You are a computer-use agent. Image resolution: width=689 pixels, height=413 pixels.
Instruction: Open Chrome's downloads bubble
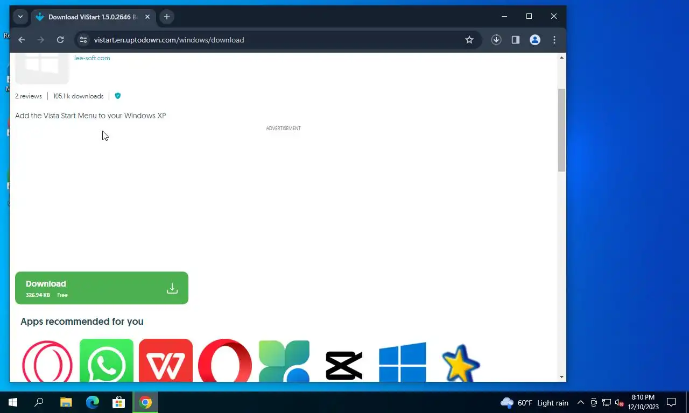pos(496,40)
